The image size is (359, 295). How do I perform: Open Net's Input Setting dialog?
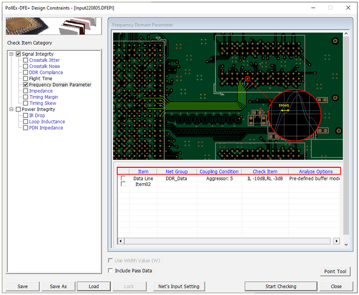coord(179,286)
